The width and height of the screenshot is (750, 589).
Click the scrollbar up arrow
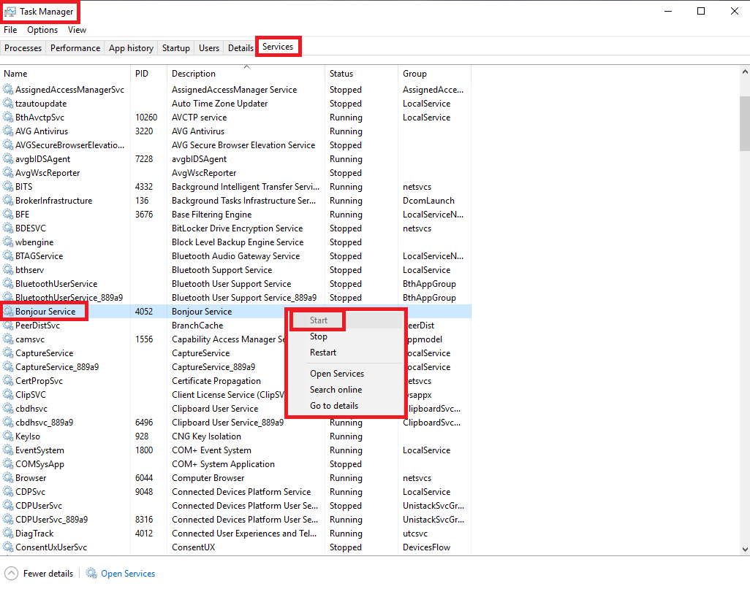pyautogui.click(x=745, y=72)
